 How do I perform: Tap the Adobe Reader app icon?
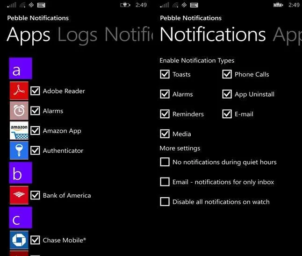click(x=19, y=91)
